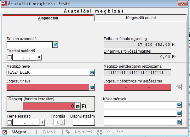The height and width of the screenshot is (137, 190).
Task: Click the Következő button
Action: (83, 132)
